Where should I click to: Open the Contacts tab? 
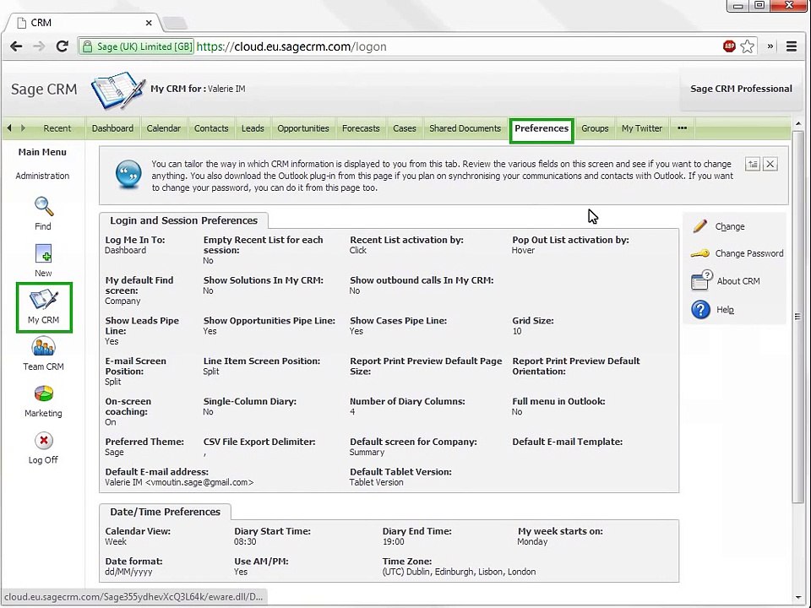coord(211,128)
